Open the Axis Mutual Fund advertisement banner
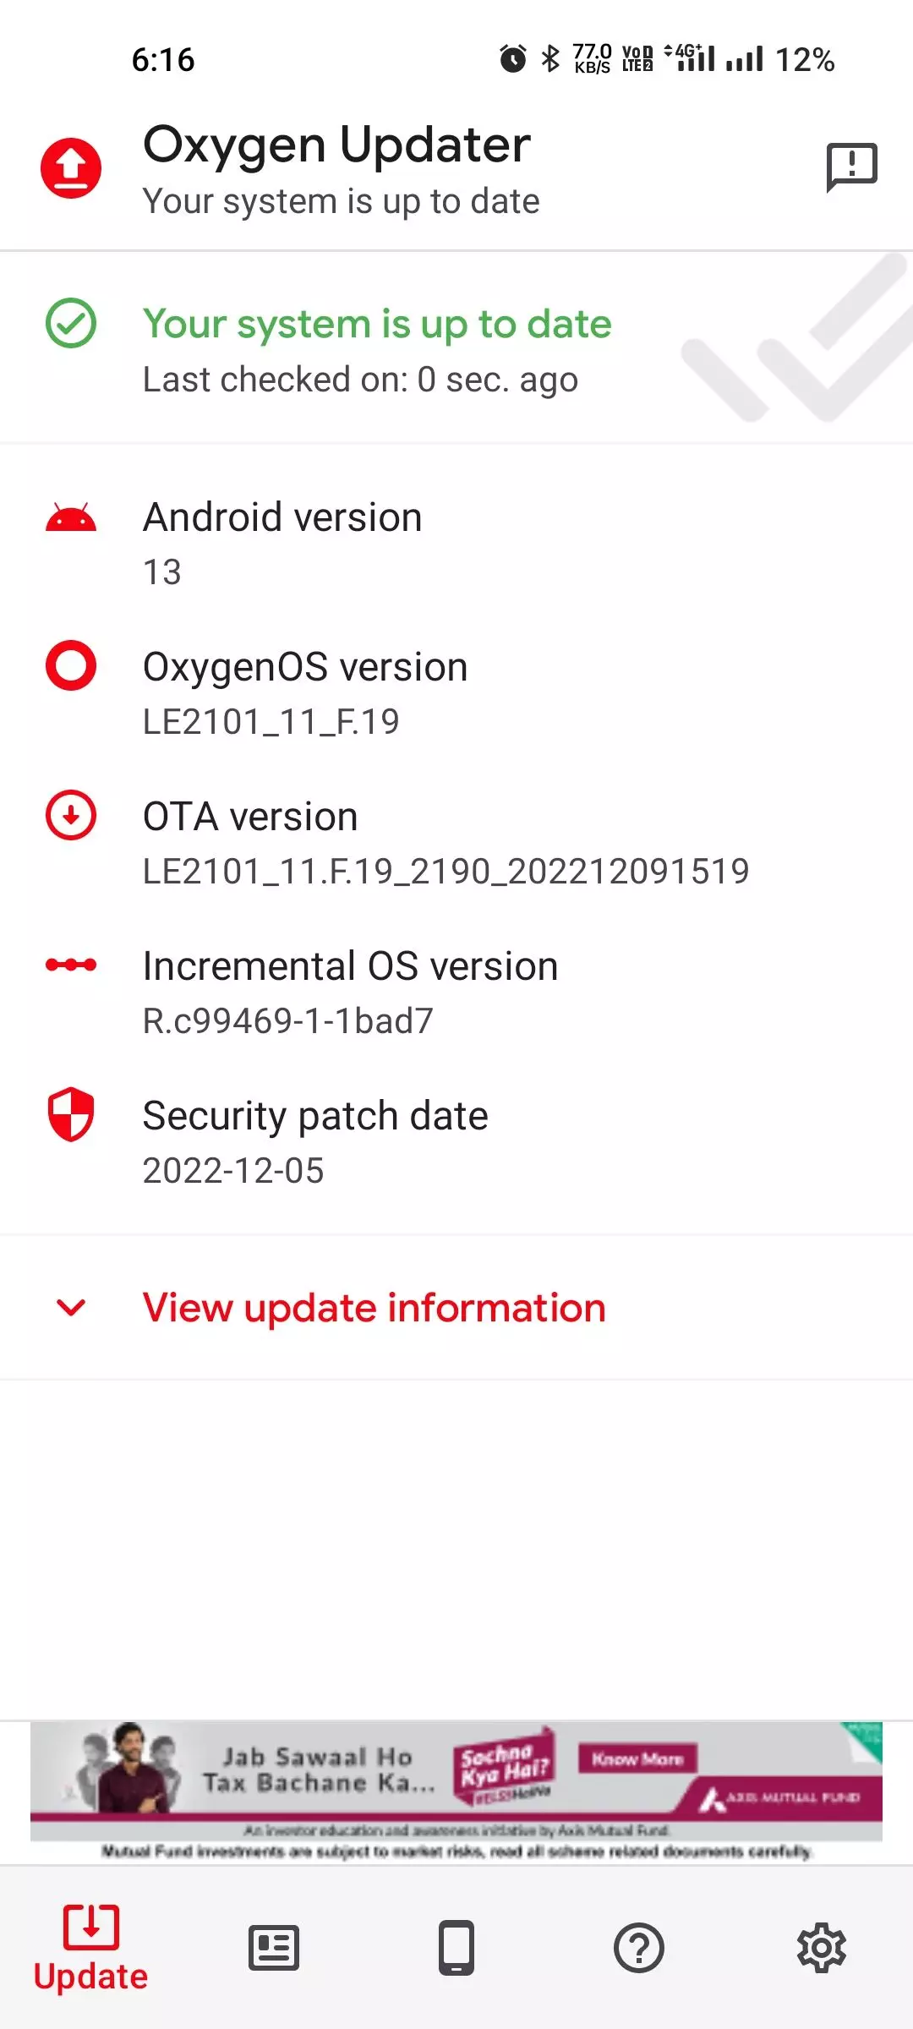The height and width of the screenshot is (2029, 913). (x=456, y=1784)
